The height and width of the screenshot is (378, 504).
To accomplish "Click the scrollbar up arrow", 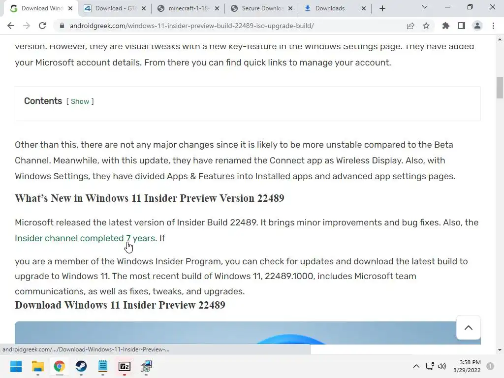I will pyautogui.click(x=500, y=39).
